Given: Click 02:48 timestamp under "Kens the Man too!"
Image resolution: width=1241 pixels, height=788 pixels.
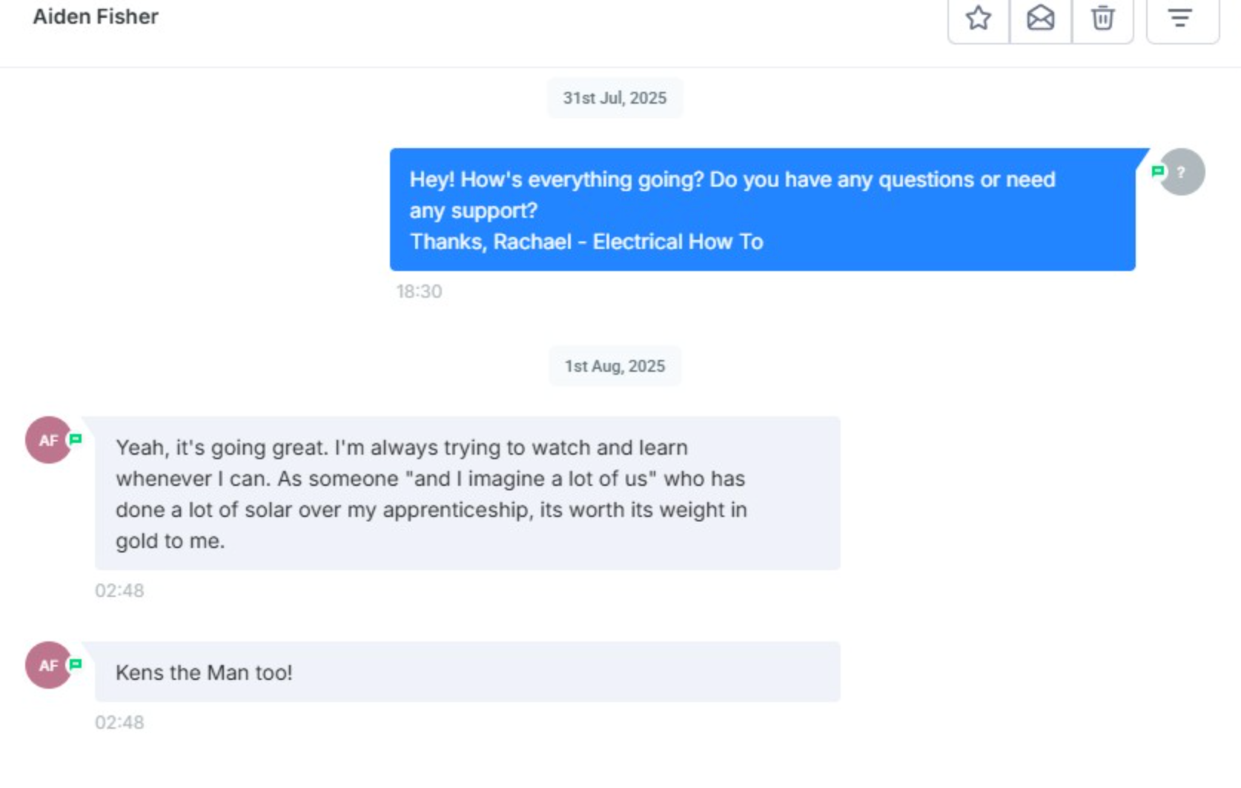Looking at the screenshot, I should [x=119, y=722].
